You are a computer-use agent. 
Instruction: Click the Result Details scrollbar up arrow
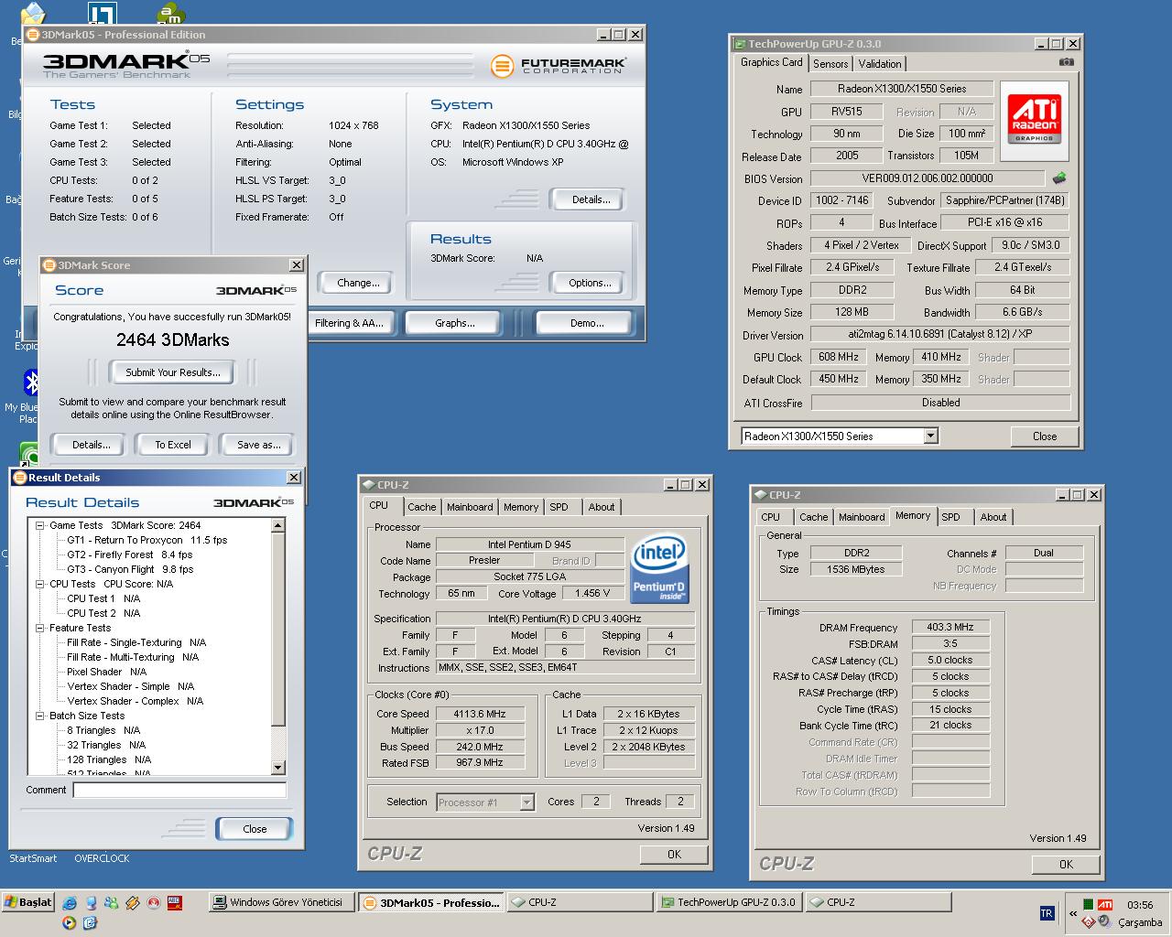coord(278,526)
